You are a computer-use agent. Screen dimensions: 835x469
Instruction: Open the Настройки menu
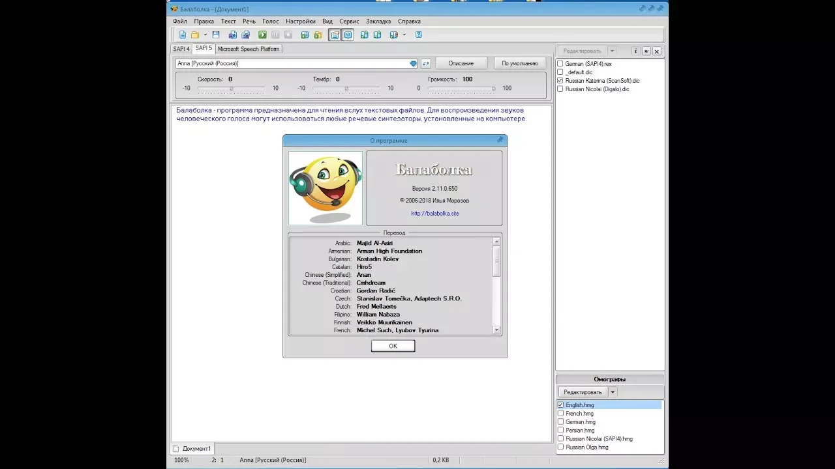301,21
